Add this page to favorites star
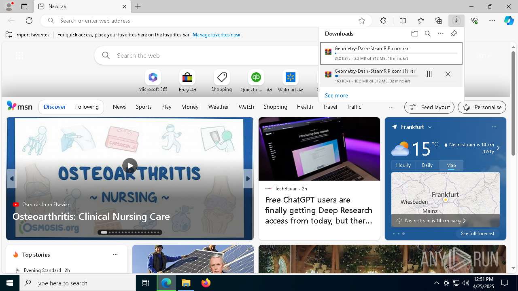Viewport: 518px width, 291px height. [362, 21]
